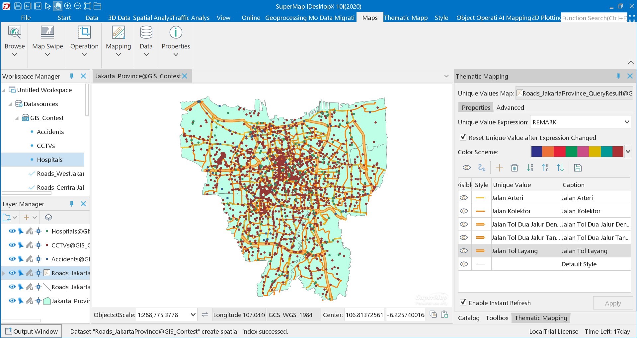This screenshot has width=637, height=338.
Task: Open the File menu
Action: tap(26, 18)
